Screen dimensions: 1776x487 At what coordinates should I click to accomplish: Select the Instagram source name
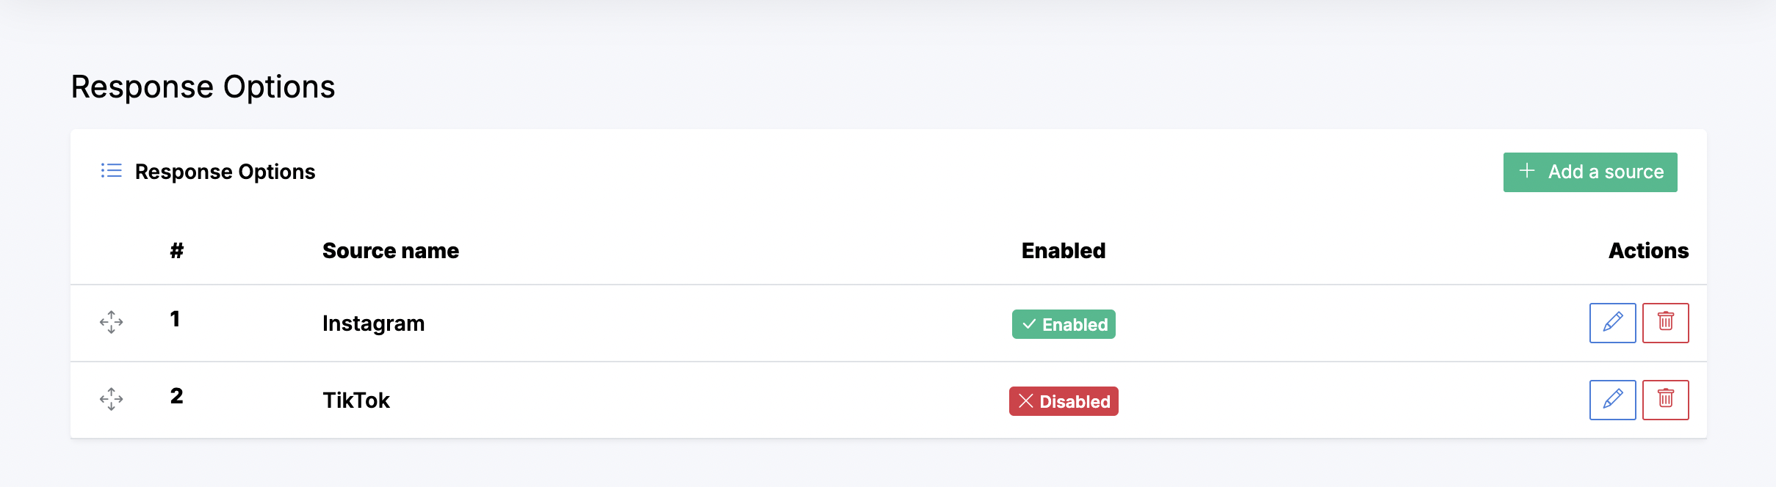tap(373, 323)
